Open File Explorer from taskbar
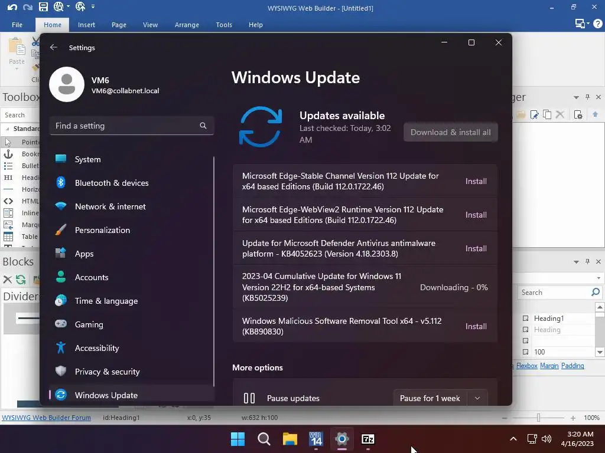 [290, 439]
